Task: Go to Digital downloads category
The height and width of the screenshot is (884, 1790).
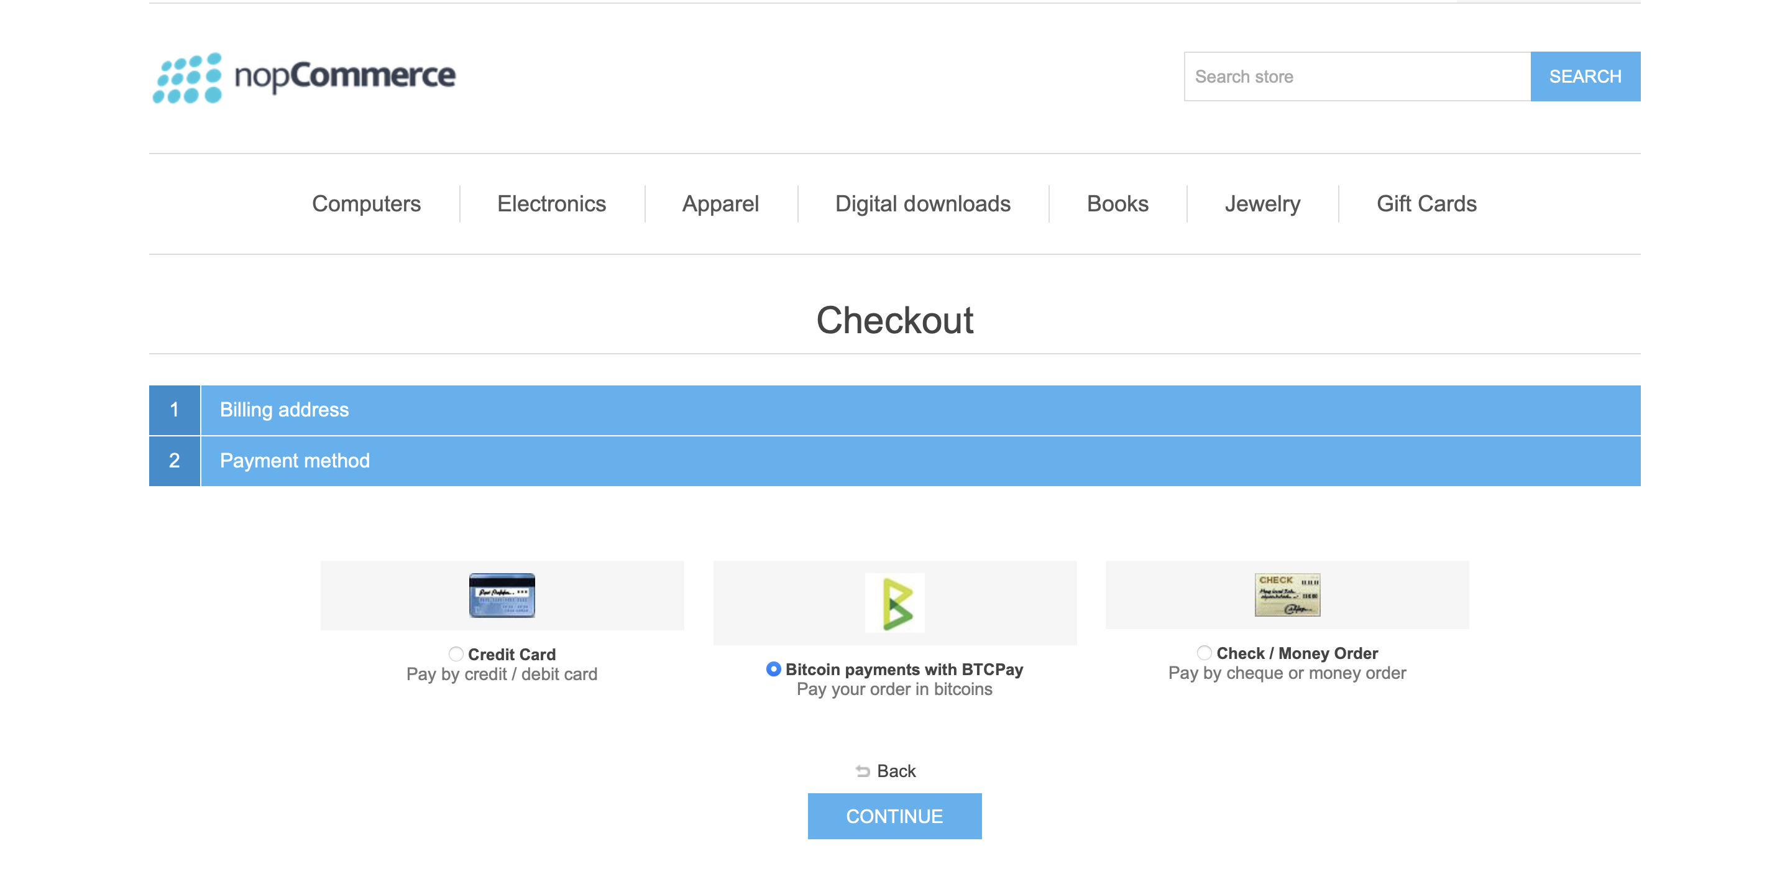Action: pos(923,204)
